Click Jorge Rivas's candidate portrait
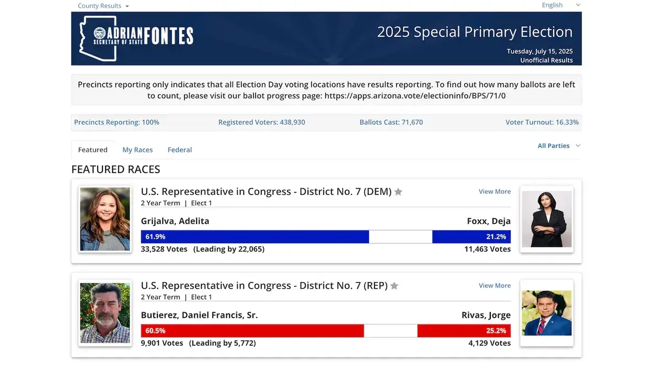 546,313
